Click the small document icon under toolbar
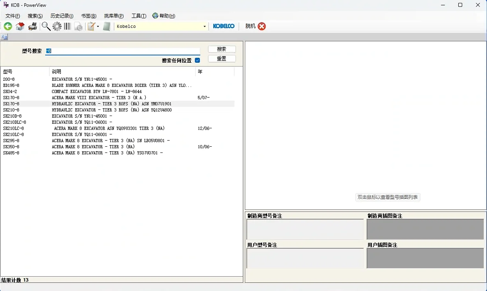This screenshot has height=291, width=487. point(4,37)
